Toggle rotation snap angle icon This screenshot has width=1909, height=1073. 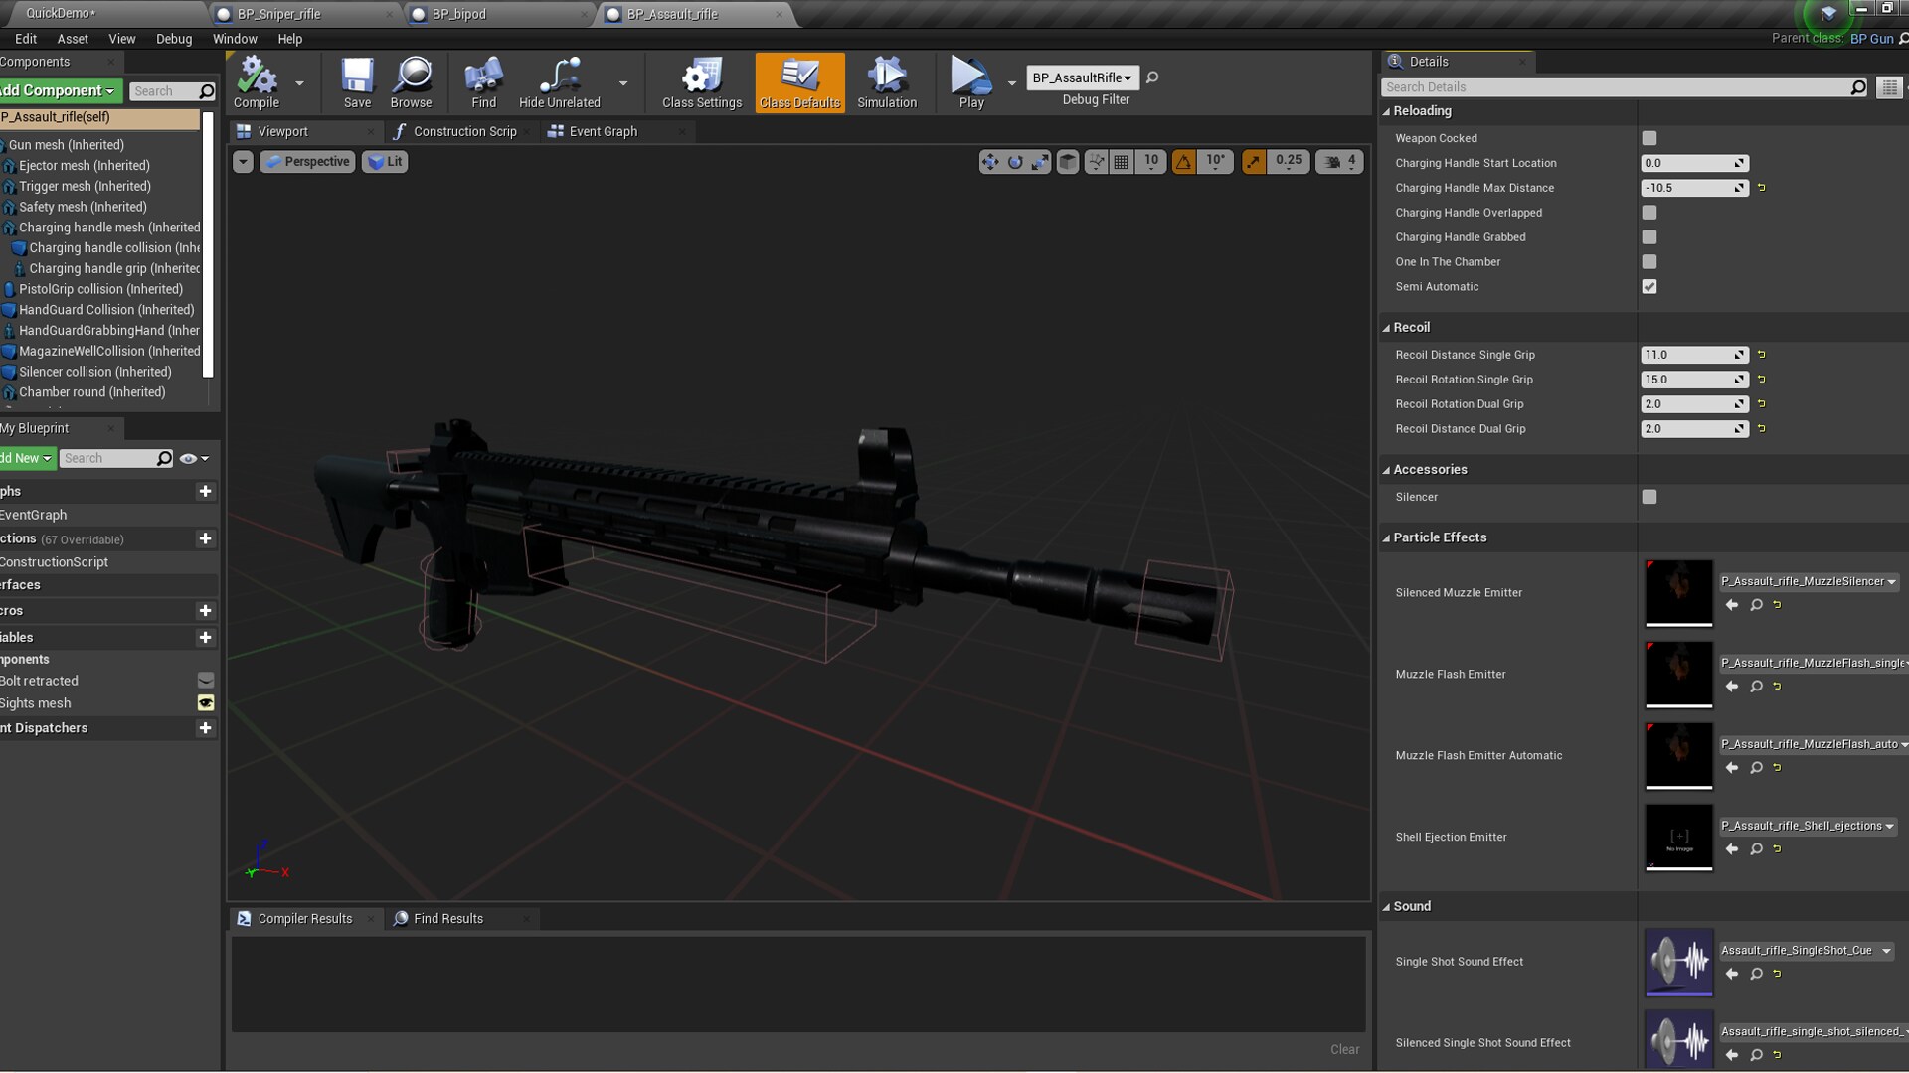1183,162
